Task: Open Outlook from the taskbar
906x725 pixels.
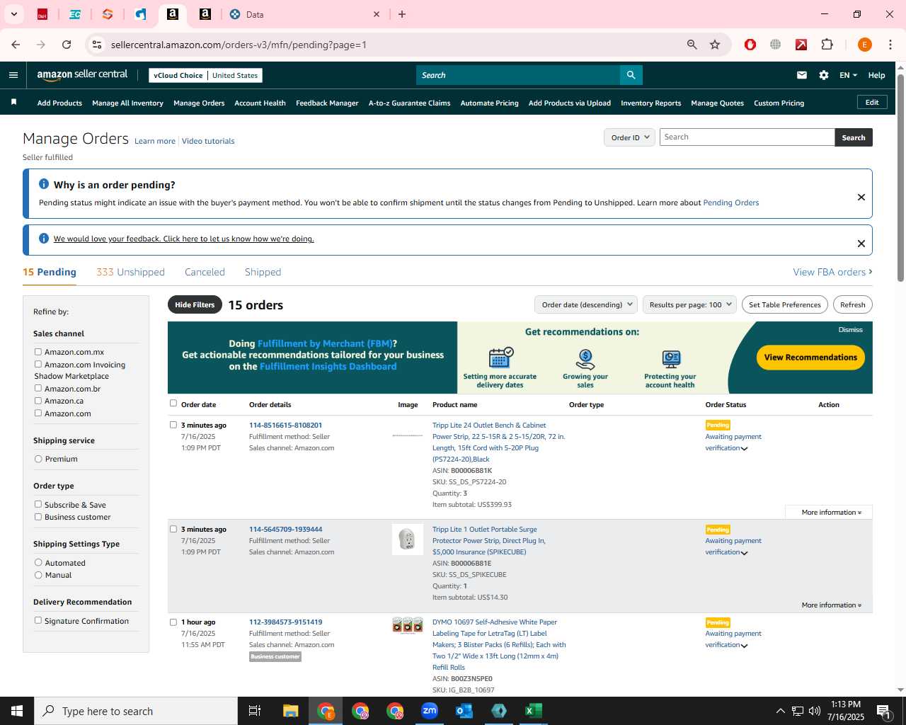Action: click(464, 711)
